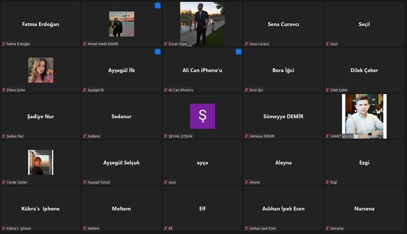Viewport: 407px width, 234px height.
Task: Click muted mic icon next to Duran Güzel
Action: tap(165, 44)
